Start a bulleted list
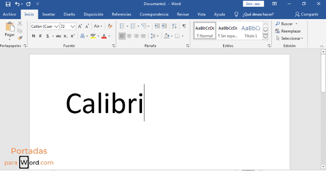326x171 pixels. click(x=122, y=26)
